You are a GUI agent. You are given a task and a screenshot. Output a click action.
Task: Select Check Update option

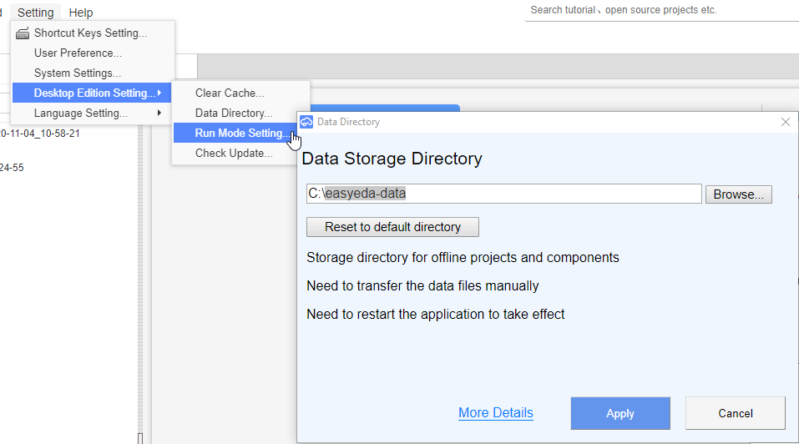235,154
